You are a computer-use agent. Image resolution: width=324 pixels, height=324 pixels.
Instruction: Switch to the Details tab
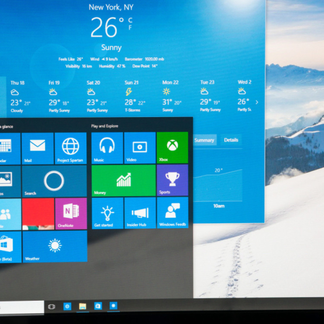point(231,140)
